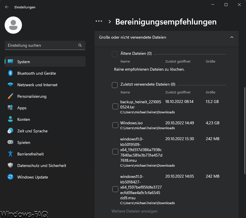Go to Barrierefreiheit settings

click(45, 154)
